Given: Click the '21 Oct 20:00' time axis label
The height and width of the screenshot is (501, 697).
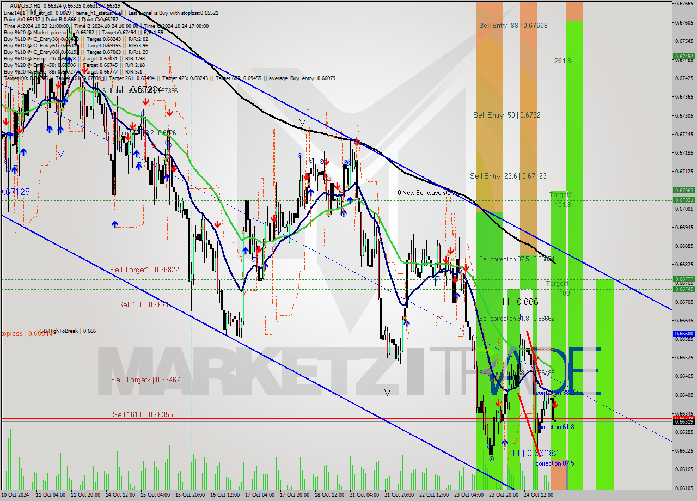Looking at the screenshot, I should pos(398,495).
